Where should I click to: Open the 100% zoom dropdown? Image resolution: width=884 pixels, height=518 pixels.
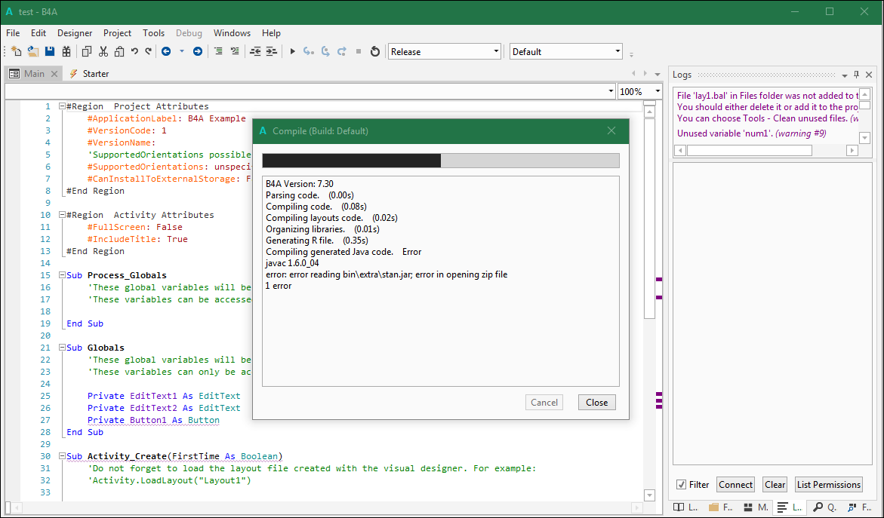[x=658, y=91]
